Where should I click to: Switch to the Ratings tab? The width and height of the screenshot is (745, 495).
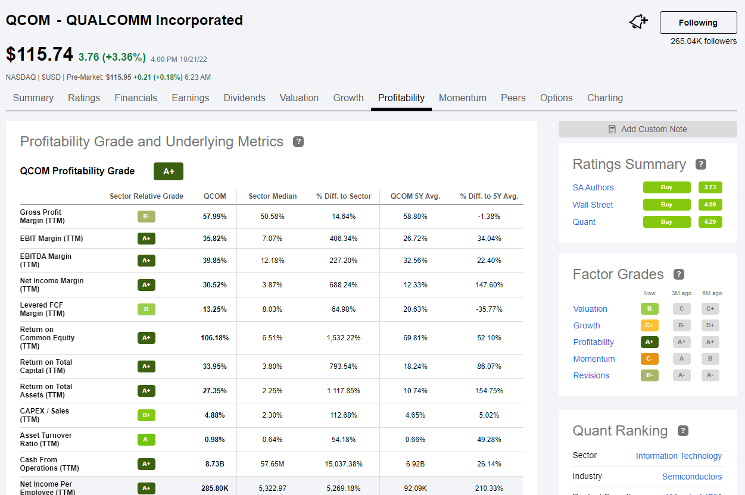pyautogui.click(x=84, y=98)
